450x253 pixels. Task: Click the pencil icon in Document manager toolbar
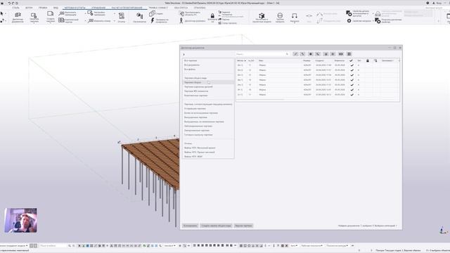[295, 54]
